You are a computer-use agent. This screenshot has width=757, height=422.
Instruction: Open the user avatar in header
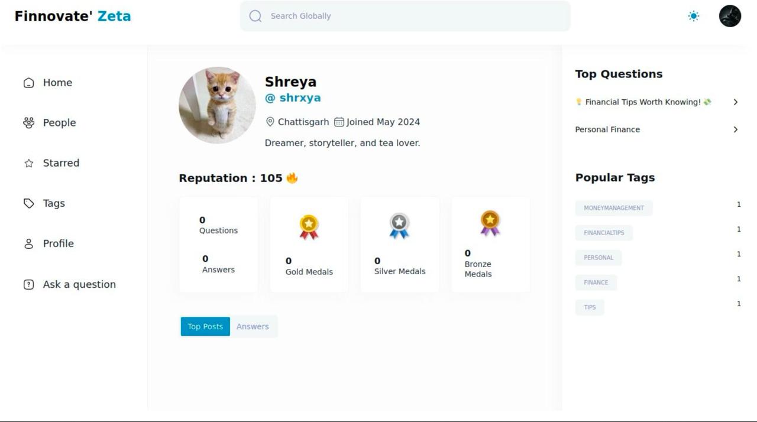click(730, 16)
